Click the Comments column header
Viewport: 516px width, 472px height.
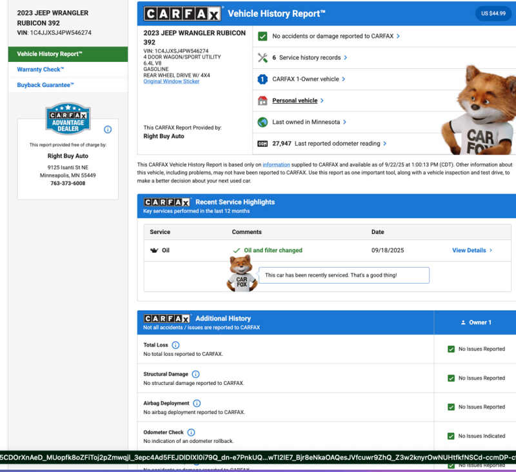(247, 232)
